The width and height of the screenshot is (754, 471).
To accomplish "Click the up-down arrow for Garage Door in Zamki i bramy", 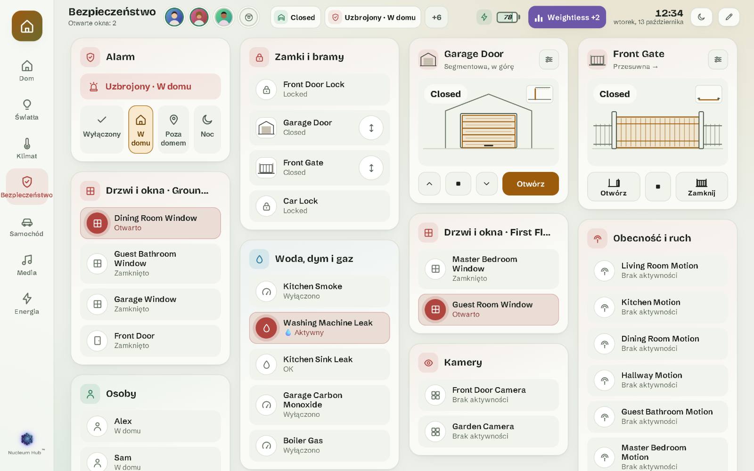I will tap(371, 128).
